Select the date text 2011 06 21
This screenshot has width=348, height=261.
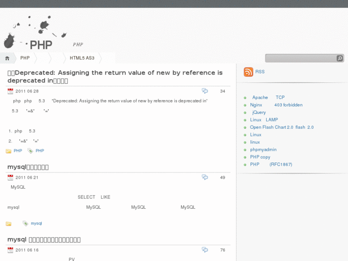27,178
